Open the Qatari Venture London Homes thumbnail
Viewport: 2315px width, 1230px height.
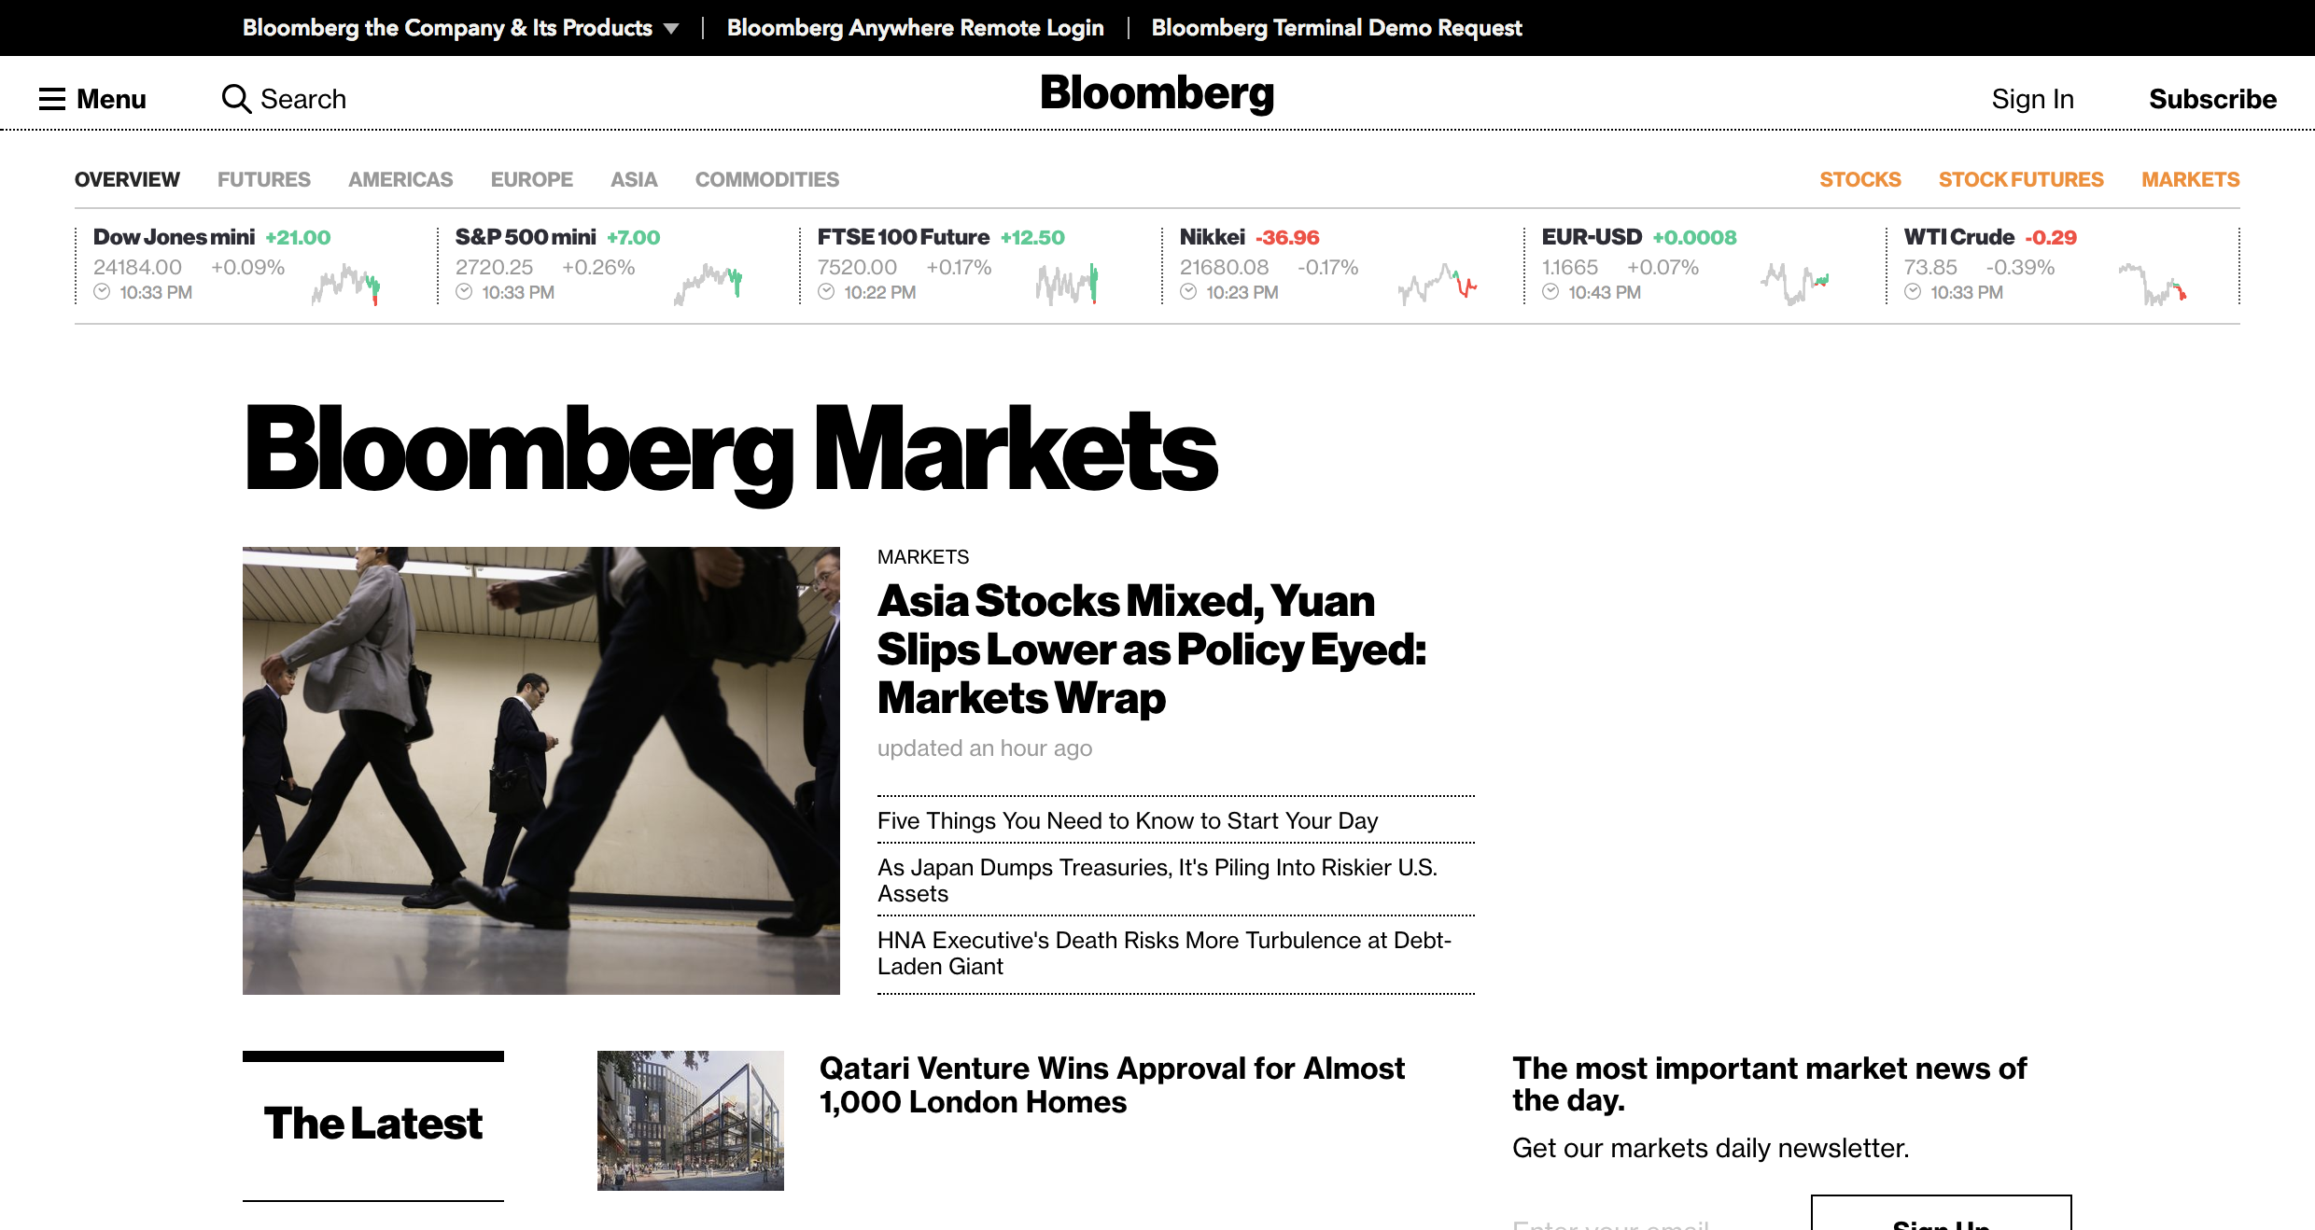pos(691,1120)
